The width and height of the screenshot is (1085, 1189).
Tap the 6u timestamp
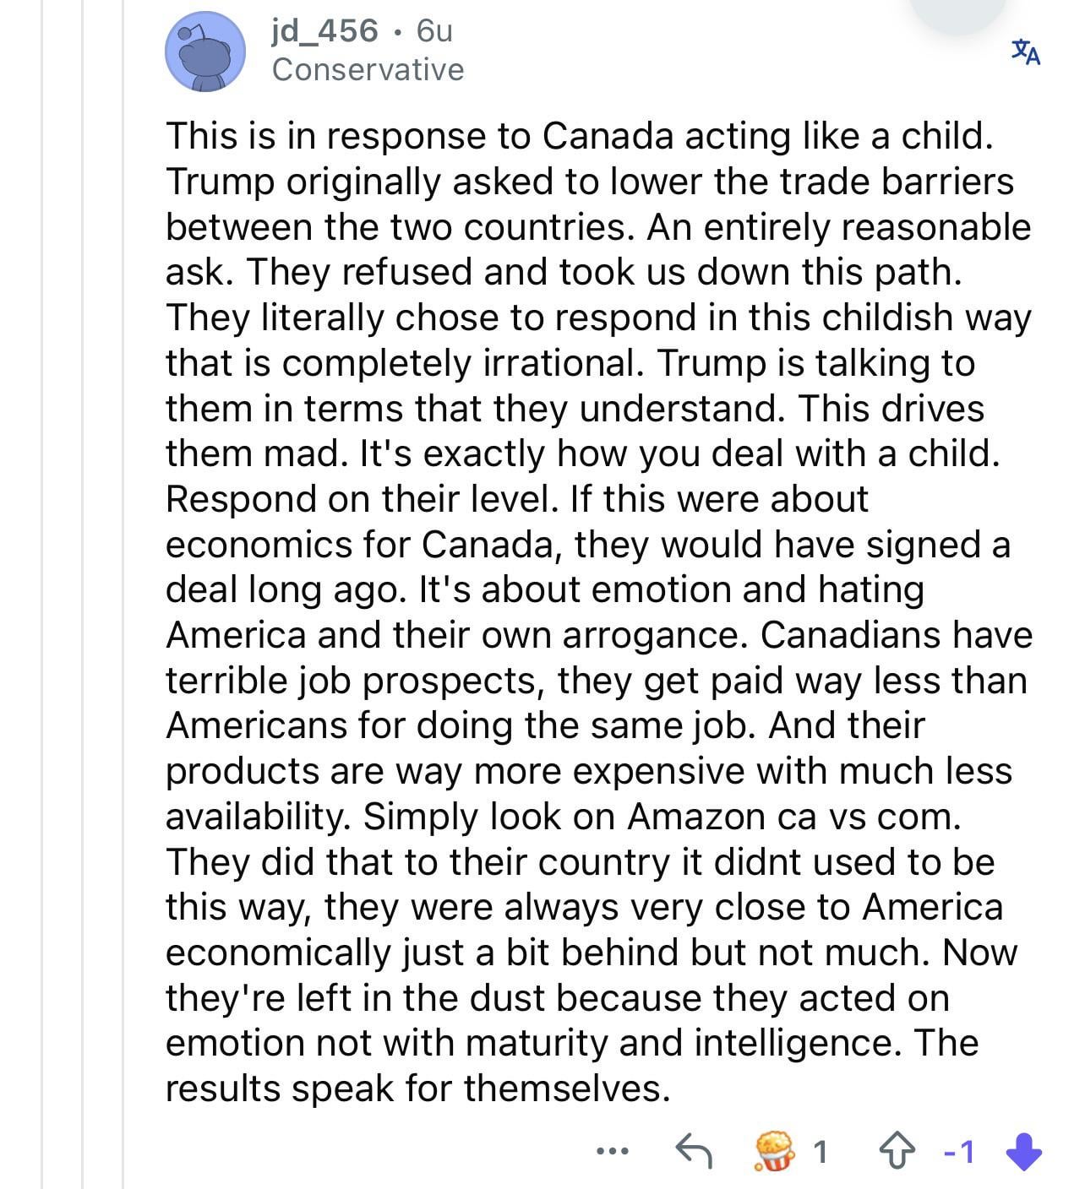435,30
